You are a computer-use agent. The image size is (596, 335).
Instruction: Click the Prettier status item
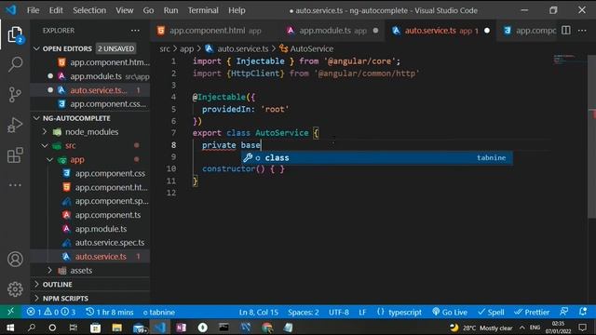point(532,313)
